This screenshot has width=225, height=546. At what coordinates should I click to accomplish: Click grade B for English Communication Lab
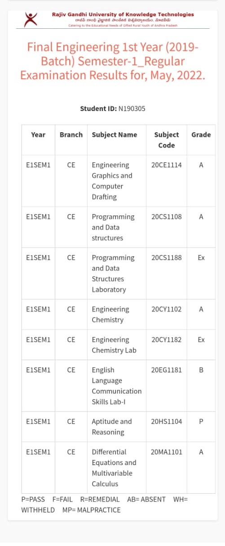click(201, 370)
